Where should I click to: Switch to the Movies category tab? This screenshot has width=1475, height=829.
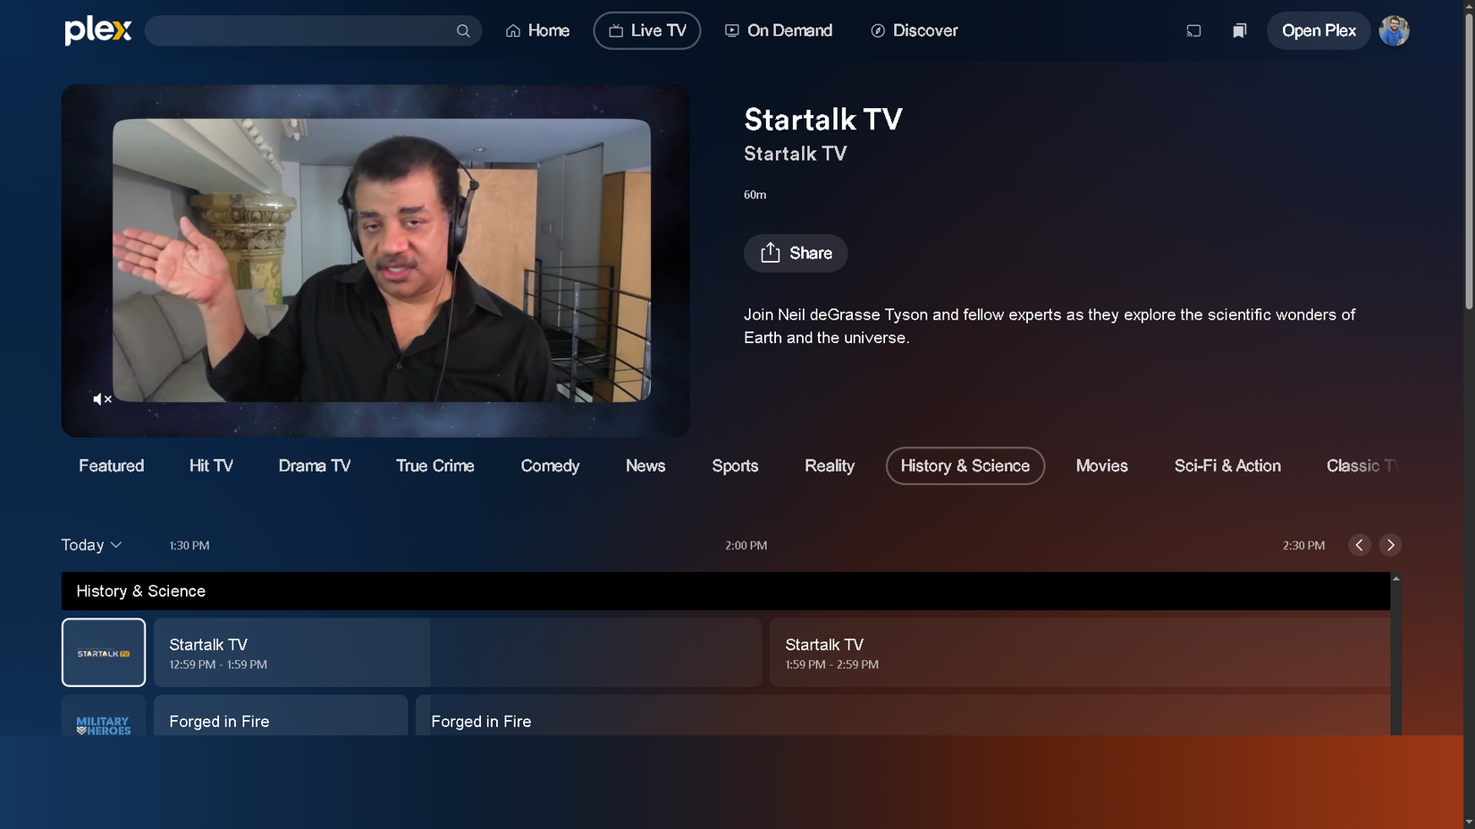(x=1101, y=465)
